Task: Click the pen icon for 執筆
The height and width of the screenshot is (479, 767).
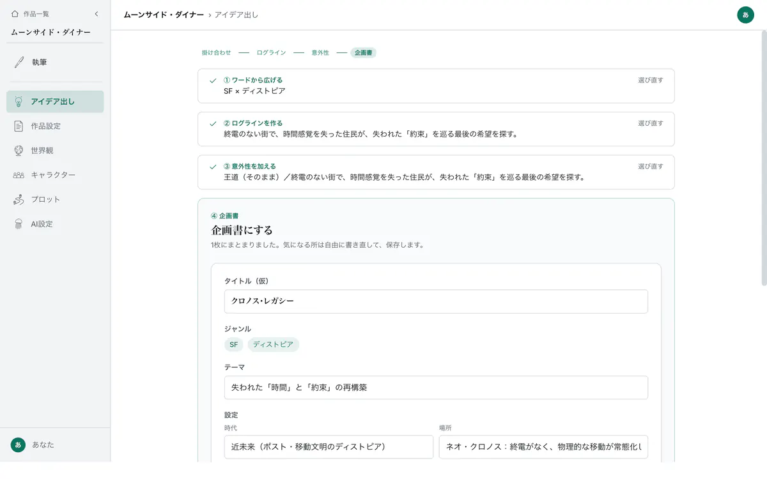Action: click(19, 63)
